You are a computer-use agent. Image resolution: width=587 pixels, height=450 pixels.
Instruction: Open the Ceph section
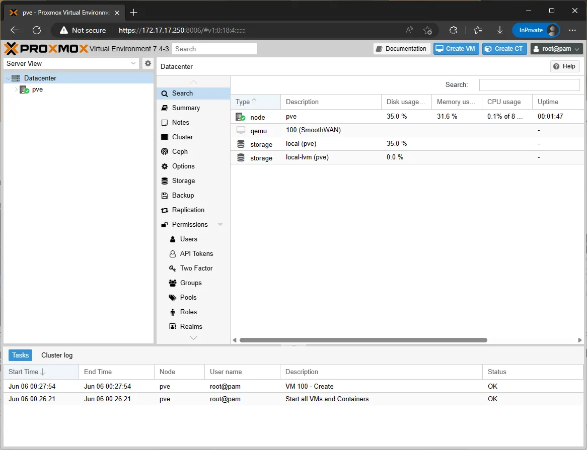(x=193, y=152)
